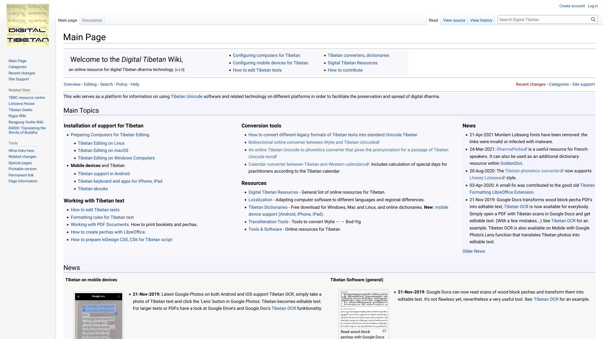The height and width of the screenshot is (339, 603).
Task: Open Tibetan Editing on Linux
Action: pos(101,143)
